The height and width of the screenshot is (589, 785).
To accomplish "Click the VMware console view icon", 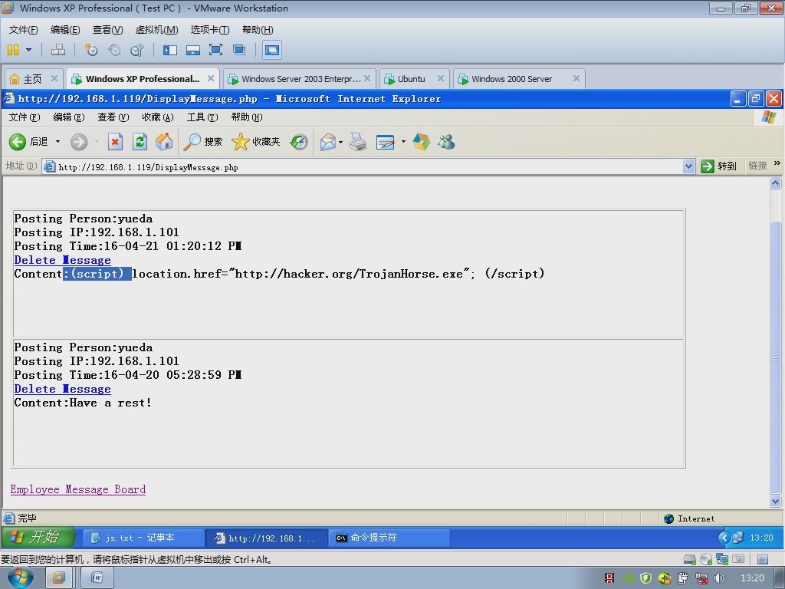I will pos(272,50).
